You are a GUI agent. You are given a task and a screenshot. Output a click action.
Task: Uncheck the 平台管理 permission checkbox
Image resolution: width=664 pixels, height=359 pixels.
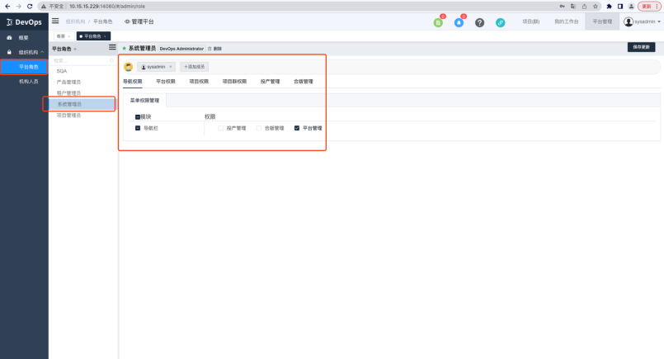297,128
